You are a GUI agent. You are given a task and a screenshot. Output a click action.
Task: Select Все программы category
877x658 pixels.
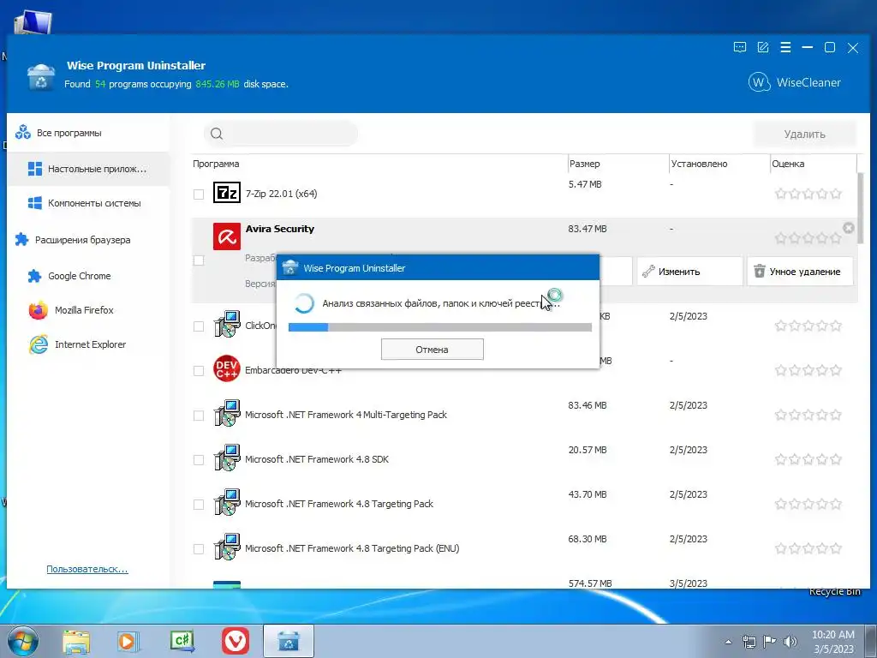click(x=88, y=133)
